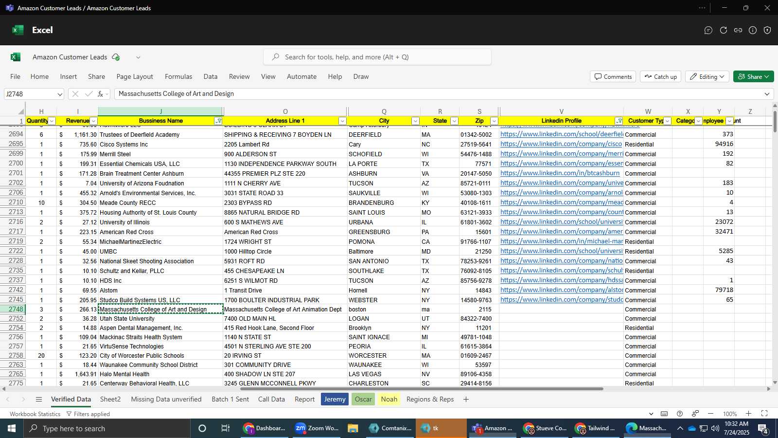Image resolution: width=778 pixels, height=438 pixels.
Task: Click the green Share button
Action: pyautogui.click(x=753, y=76)
